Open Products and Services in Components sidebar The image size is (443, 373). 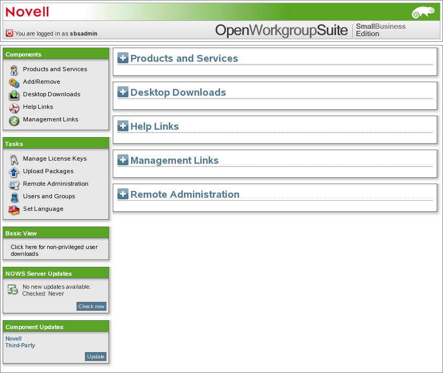pos(55,69)
